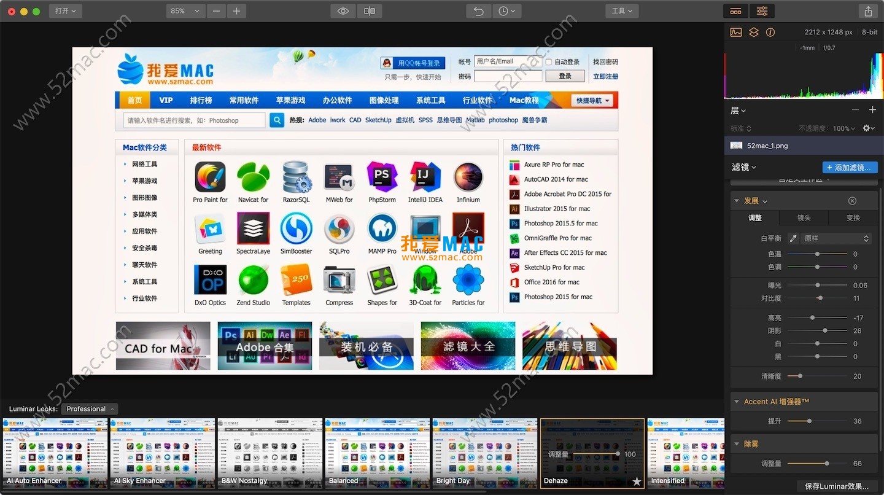
Task: Toggle the eye quick preview button
Action: point(343,11)
